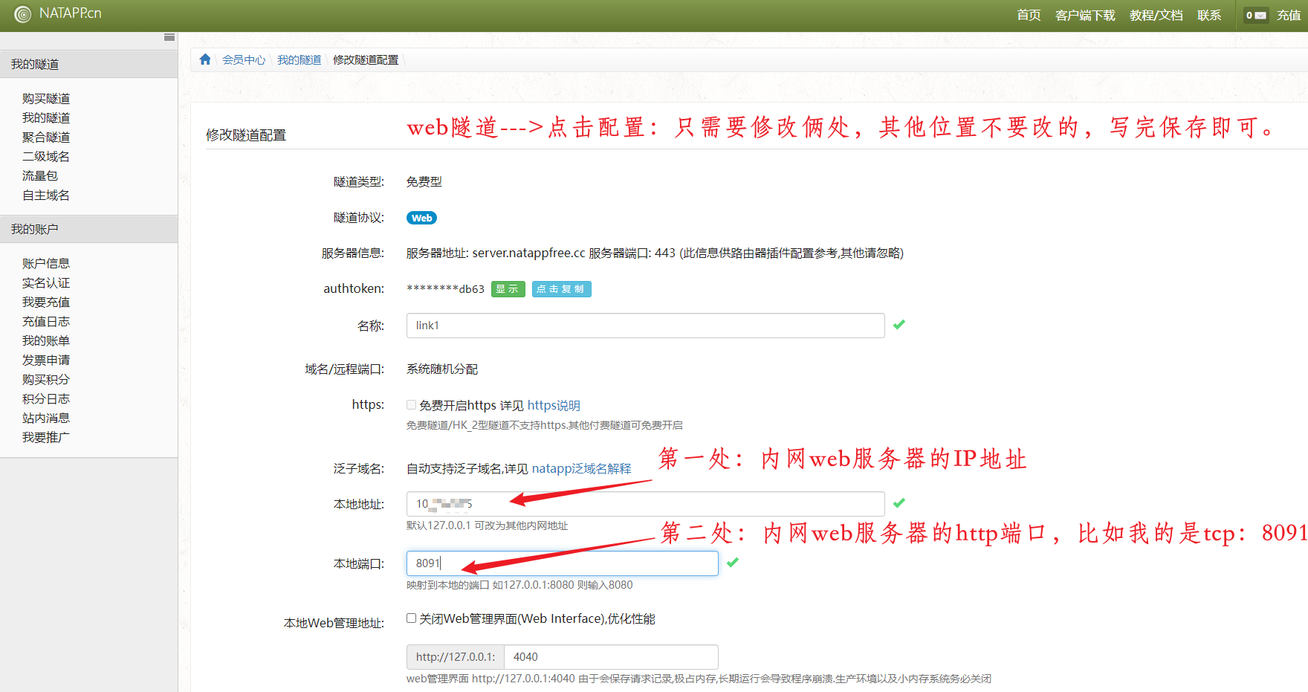
Task: Open 自主域名 in the sidebar
Action: (x=46, y=195)
